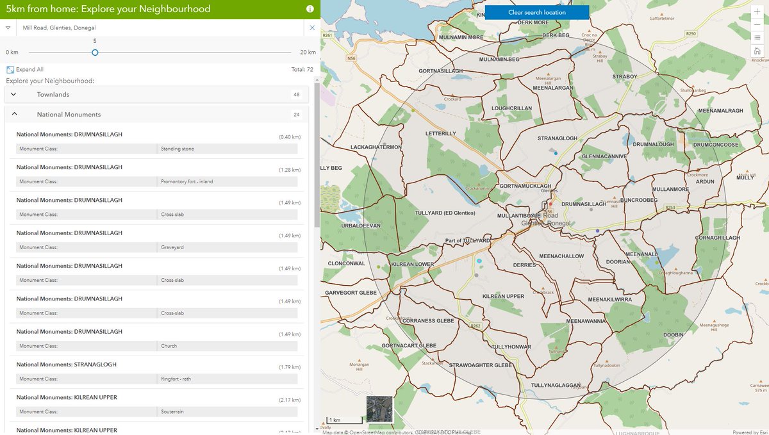Click the Mill Road search input field
Screen dimensions: 769x435
(160, 28)
